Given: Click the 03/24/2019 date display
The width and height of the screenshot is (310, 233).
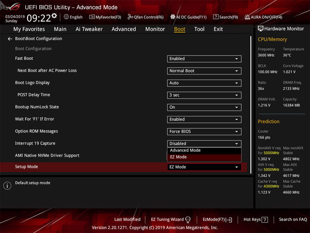Looking at the screenshot, I should point(15,17).
